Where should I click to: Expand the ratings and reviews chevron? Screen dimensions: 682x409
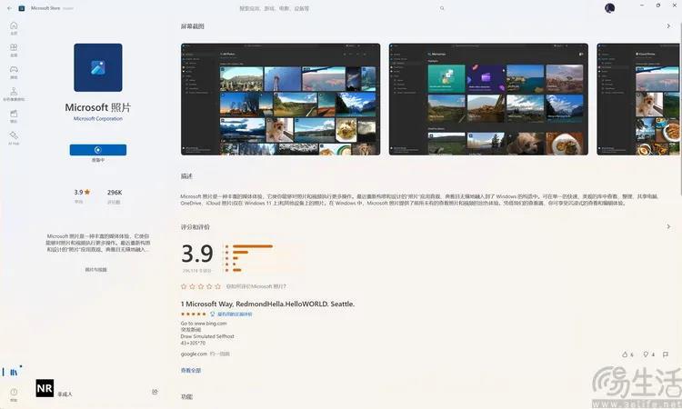668,226
